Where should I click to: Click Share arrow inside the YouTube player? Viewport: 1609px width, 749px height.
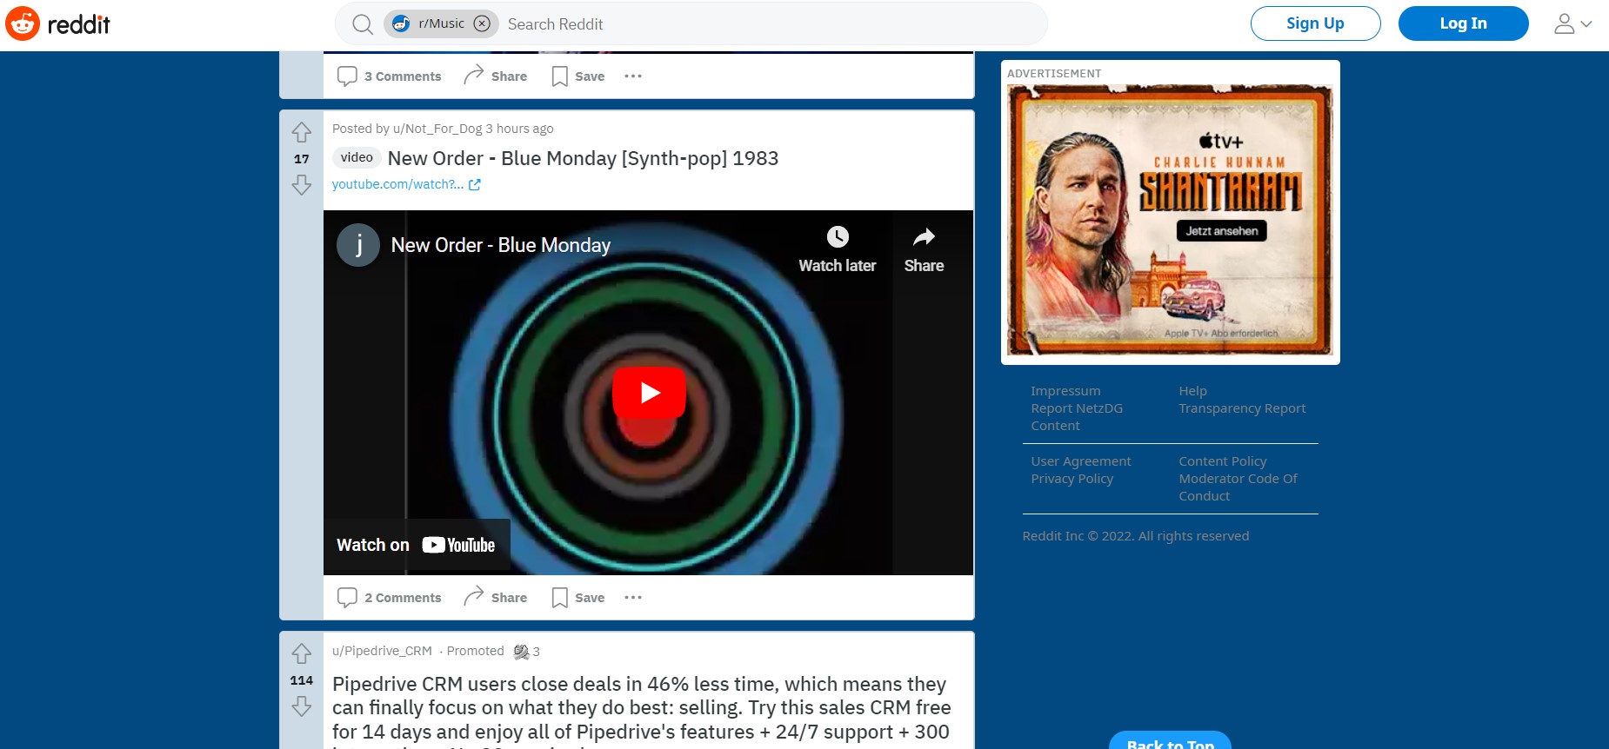(924, 237)
